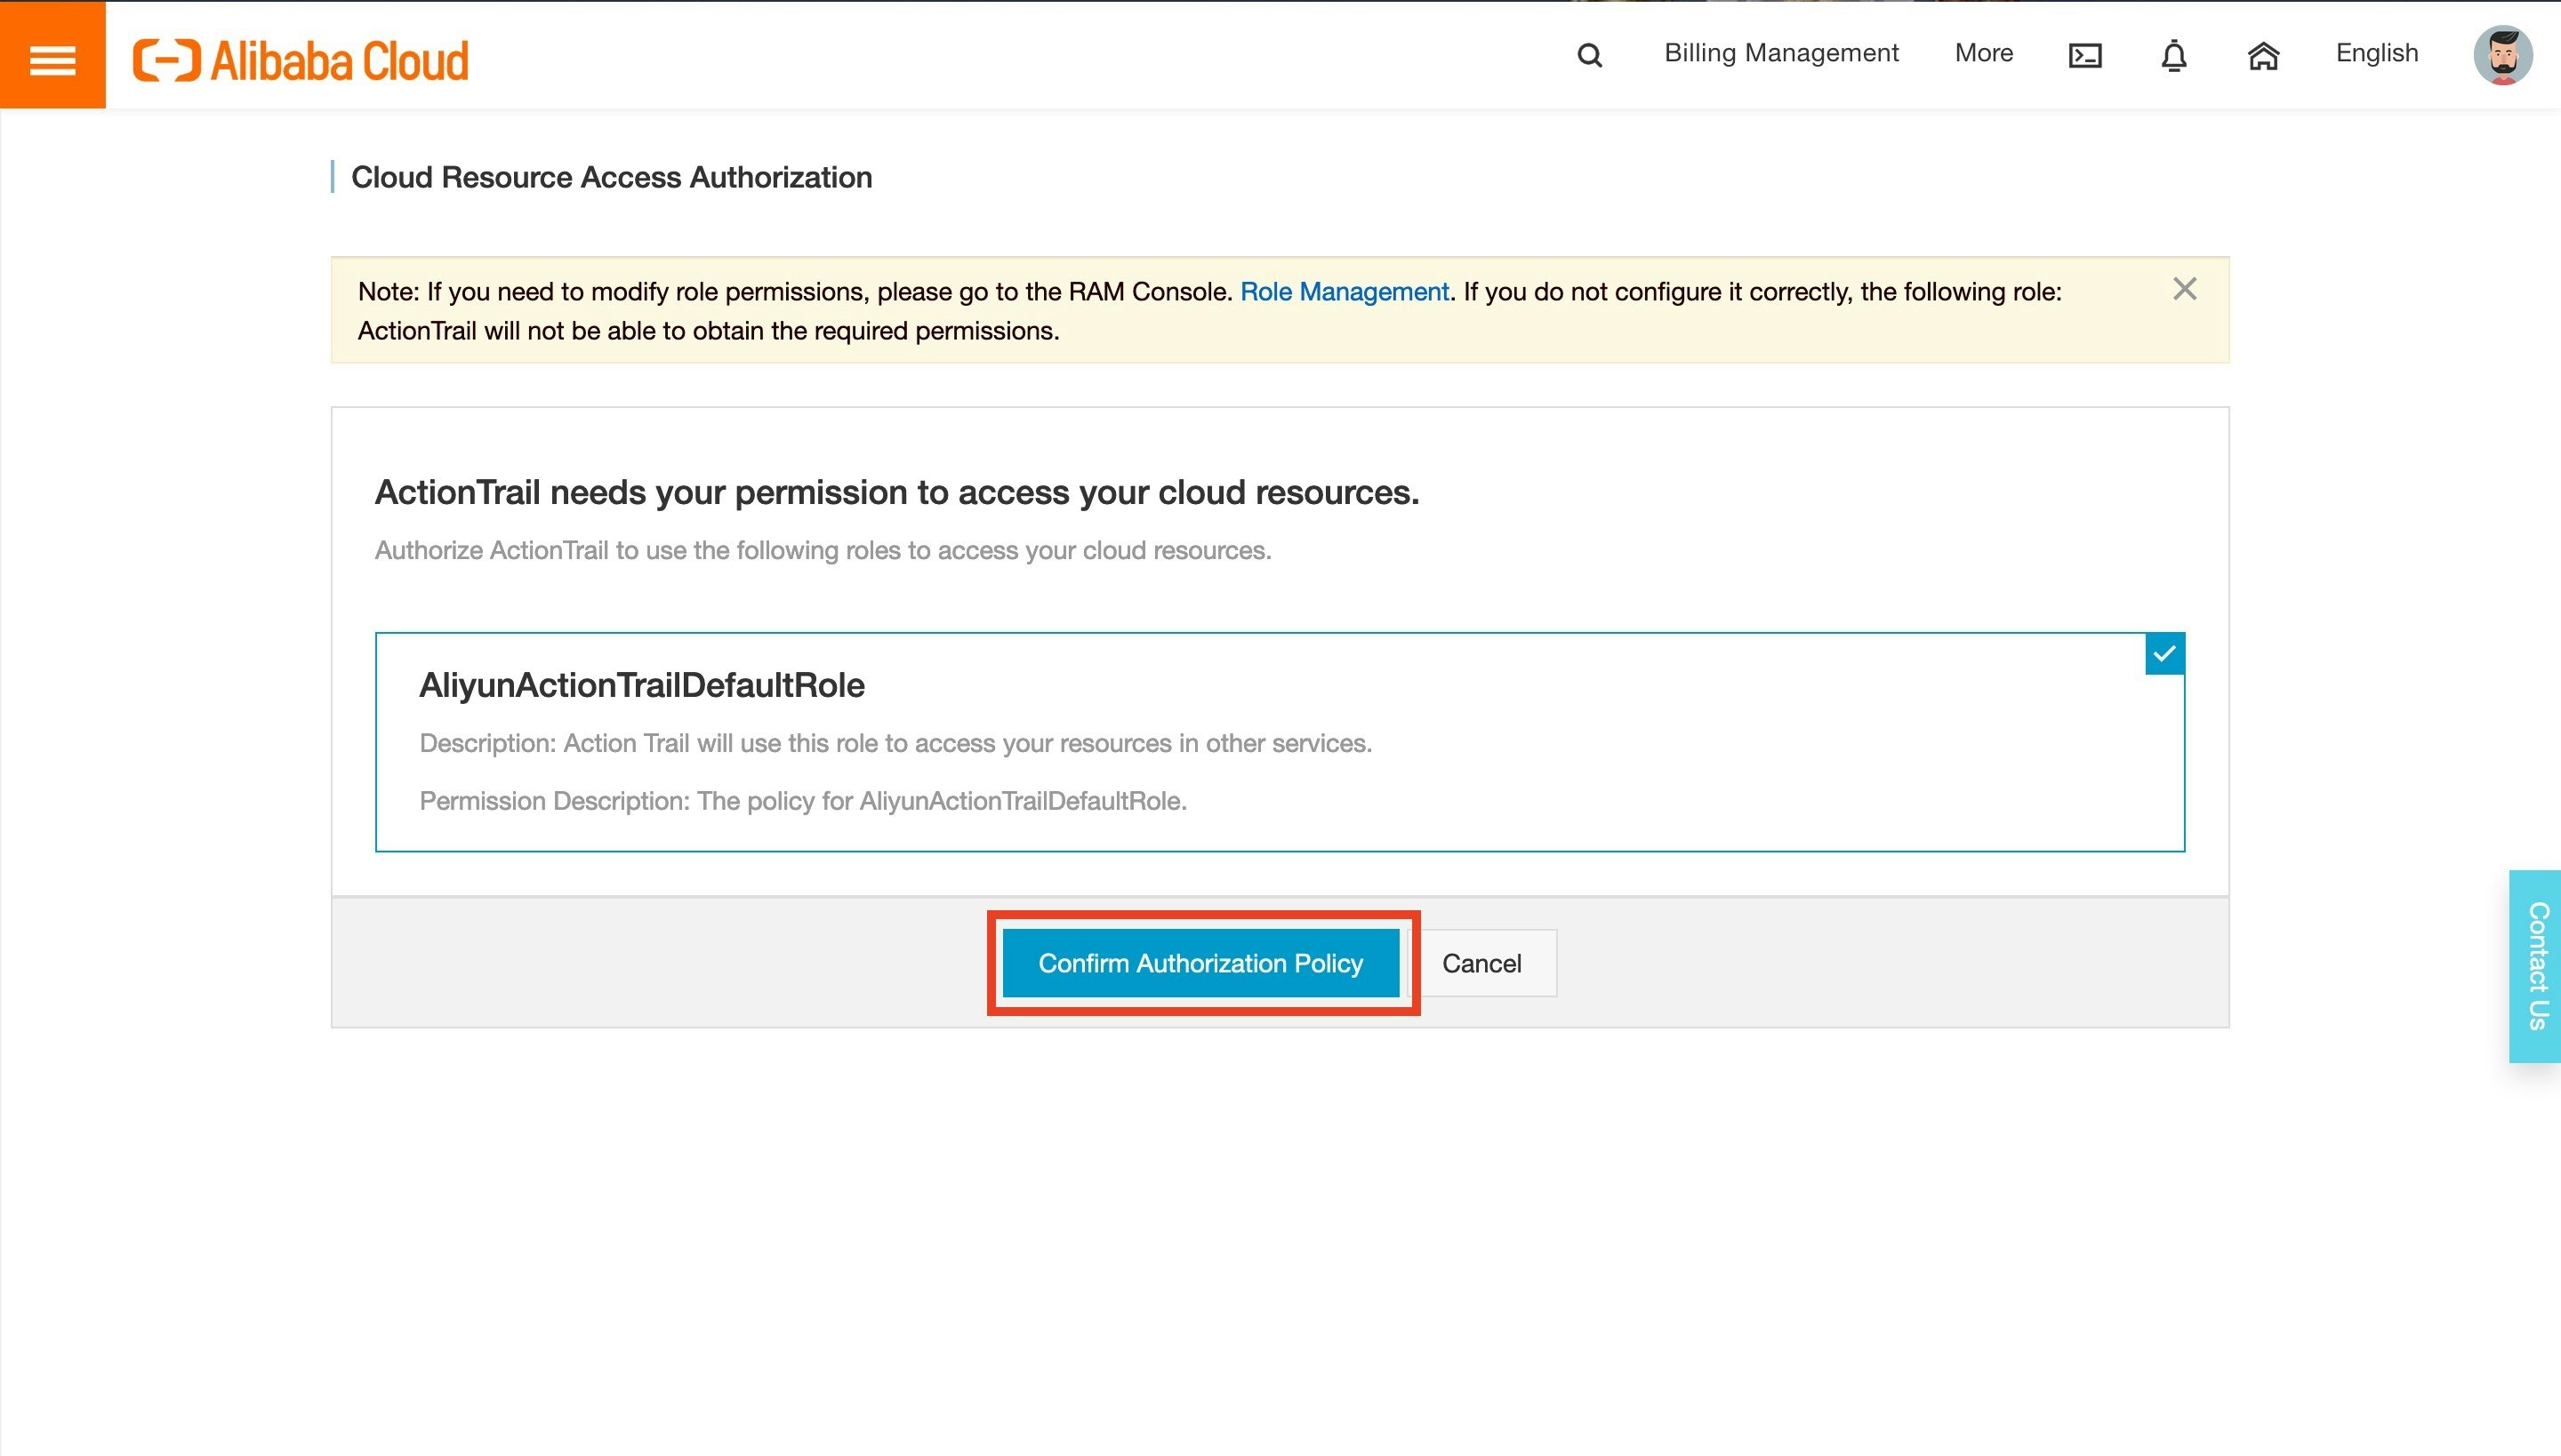Launch the Cloud Shell terminal icon
The height and width of the screenshot is (1456, 2561).
pos(2084,55)
